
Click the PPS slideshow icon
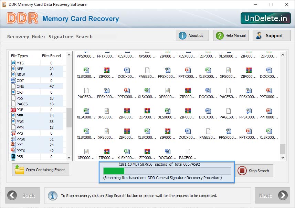[13, 133]
